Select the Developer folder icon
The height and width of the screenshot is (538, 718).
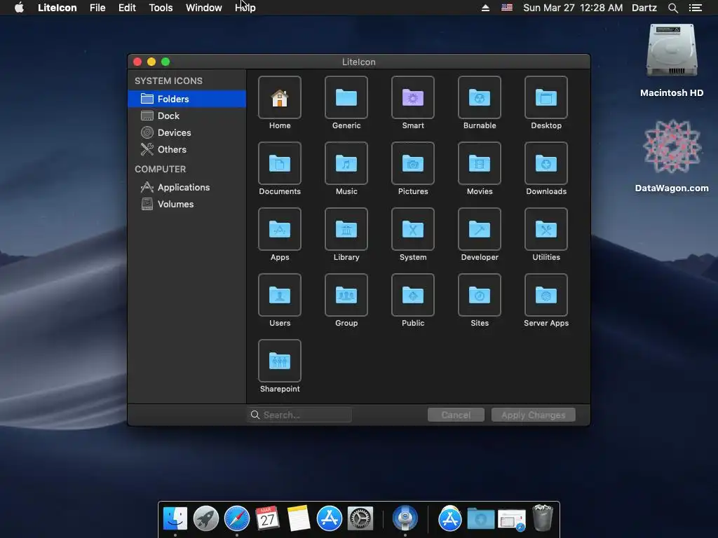(x=480, y=229)
